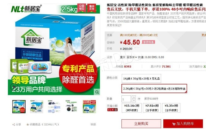Click the 累计评价 71381 reviews tab

coord(161,67)
